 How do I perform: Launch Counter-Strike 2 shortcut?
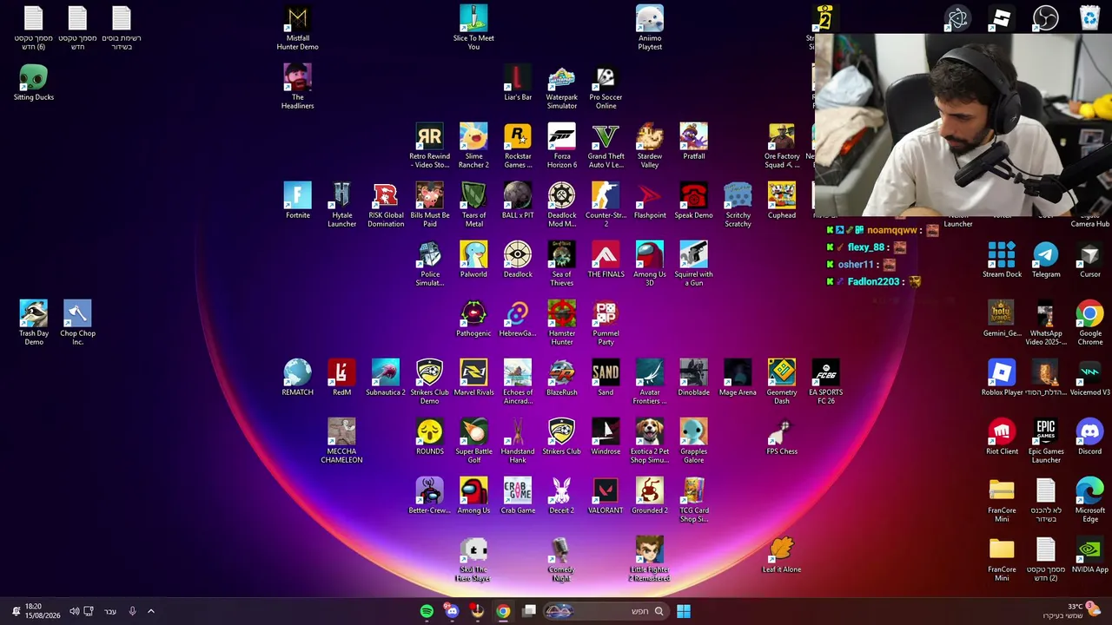pos(606,205)
